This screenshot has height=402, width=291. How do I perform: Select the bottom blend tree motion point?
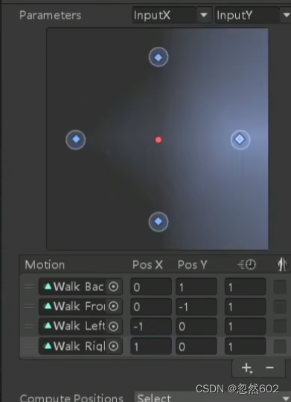pos(159,222)
